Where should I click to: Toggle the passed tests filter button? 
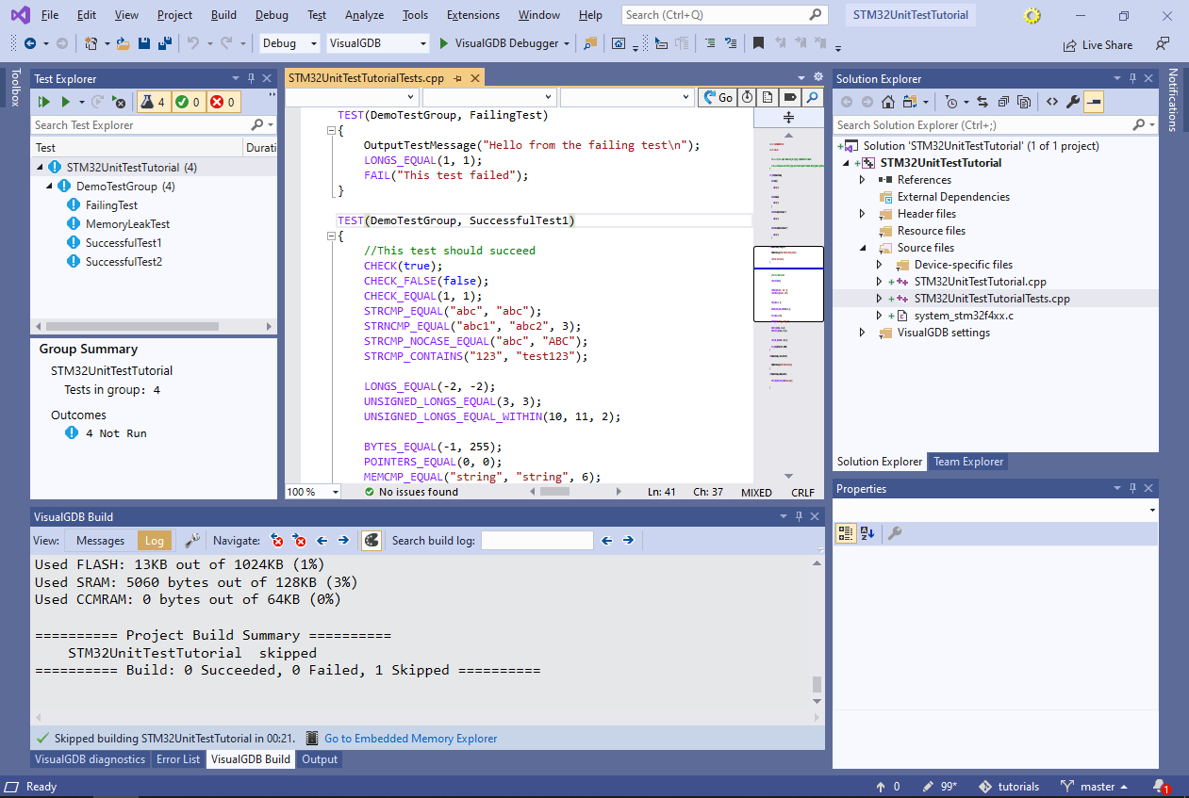(x=189, y=102)
